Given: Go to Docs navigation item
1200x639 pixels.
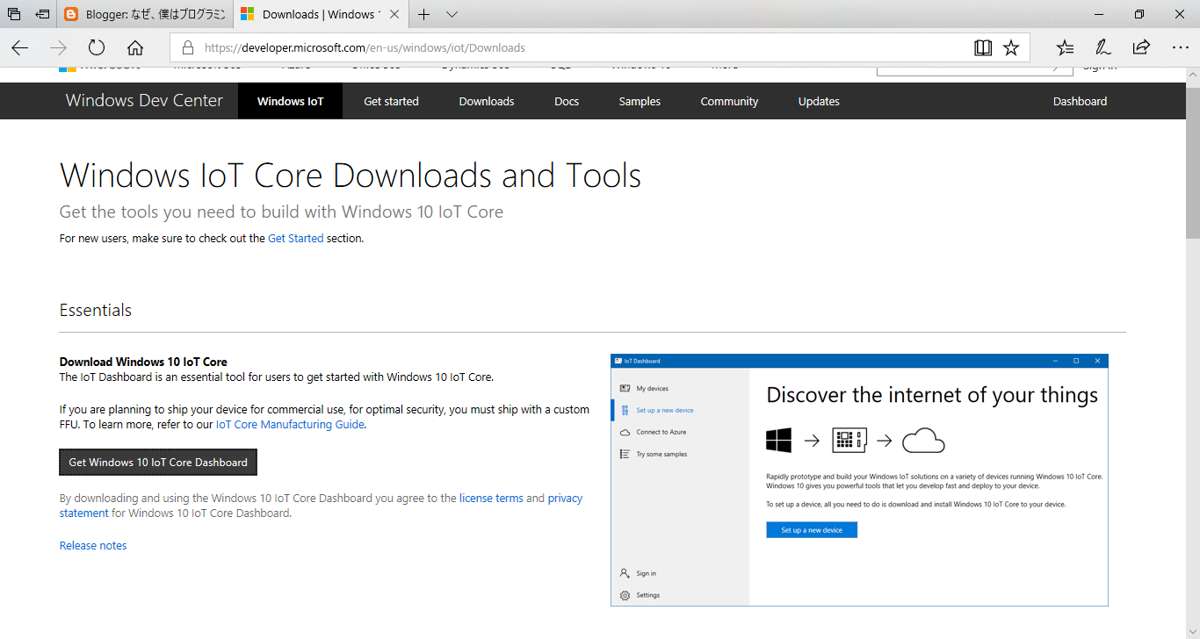Looking at the screenshot, I should (567, 101).
